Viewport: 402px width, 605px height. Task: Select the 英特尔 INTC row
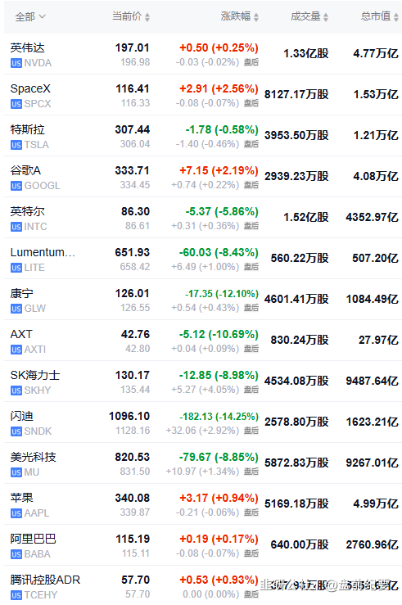[203, 218]
